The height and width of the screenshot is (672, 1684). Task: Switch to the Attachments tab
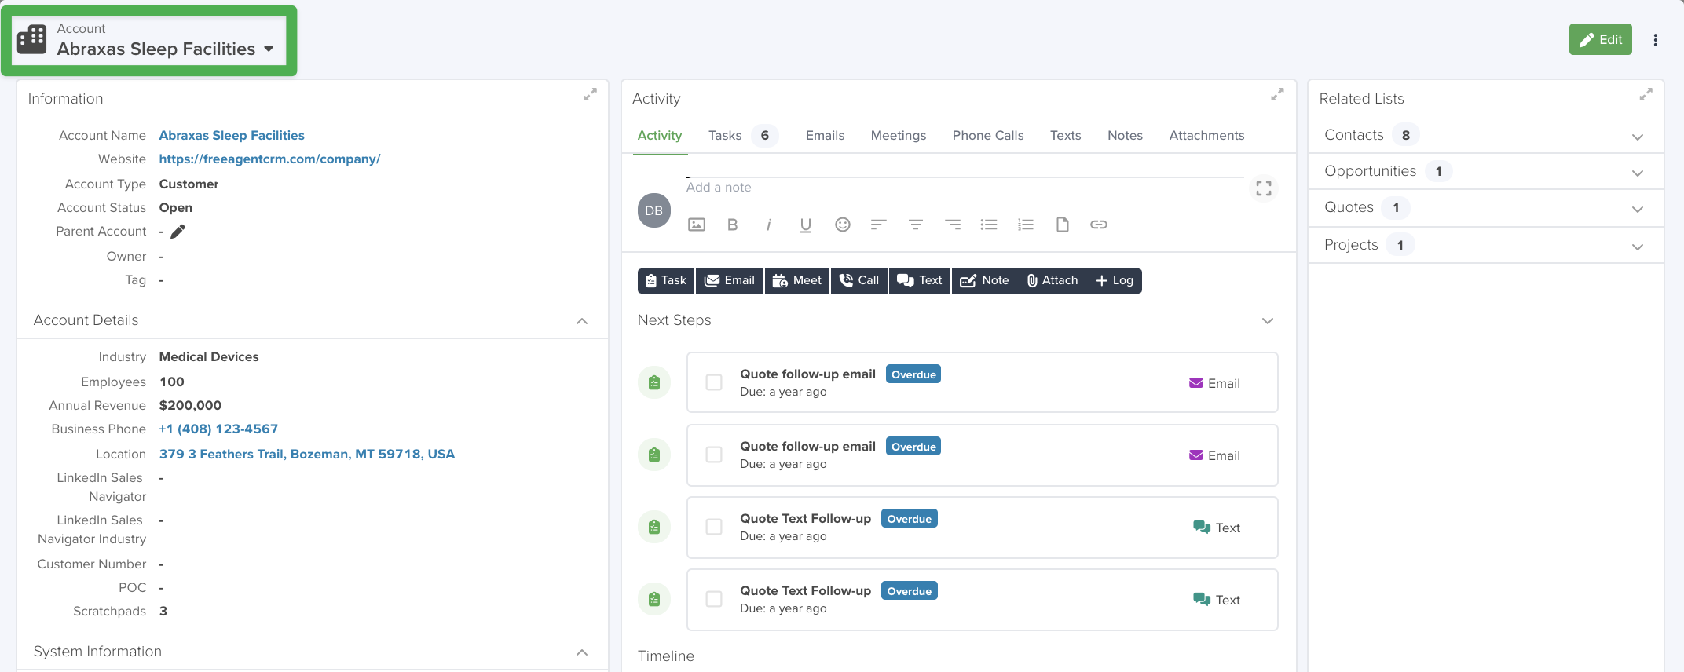tap(1206, 136)
